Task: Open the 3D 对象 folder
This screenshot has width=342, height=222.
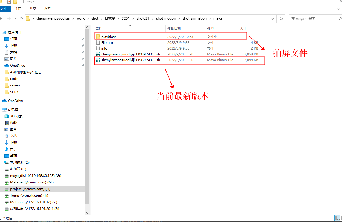Action: click(x=16, y=116)
